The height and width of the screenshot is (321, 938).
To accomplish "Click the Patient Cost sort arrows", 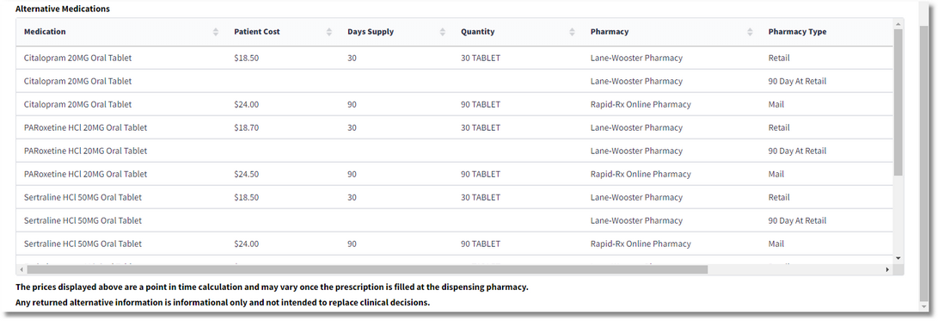I will click(329, 33).
